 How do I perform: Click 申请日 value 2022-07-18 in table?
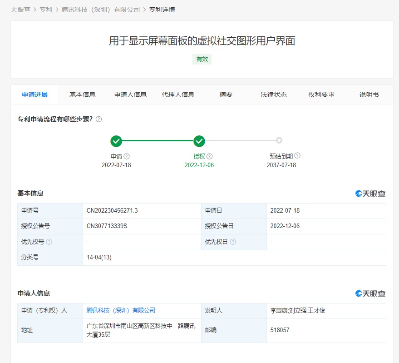285,211
